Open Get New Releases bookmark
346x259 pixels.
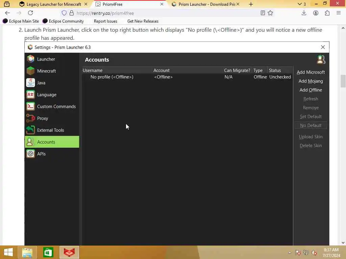143,21
